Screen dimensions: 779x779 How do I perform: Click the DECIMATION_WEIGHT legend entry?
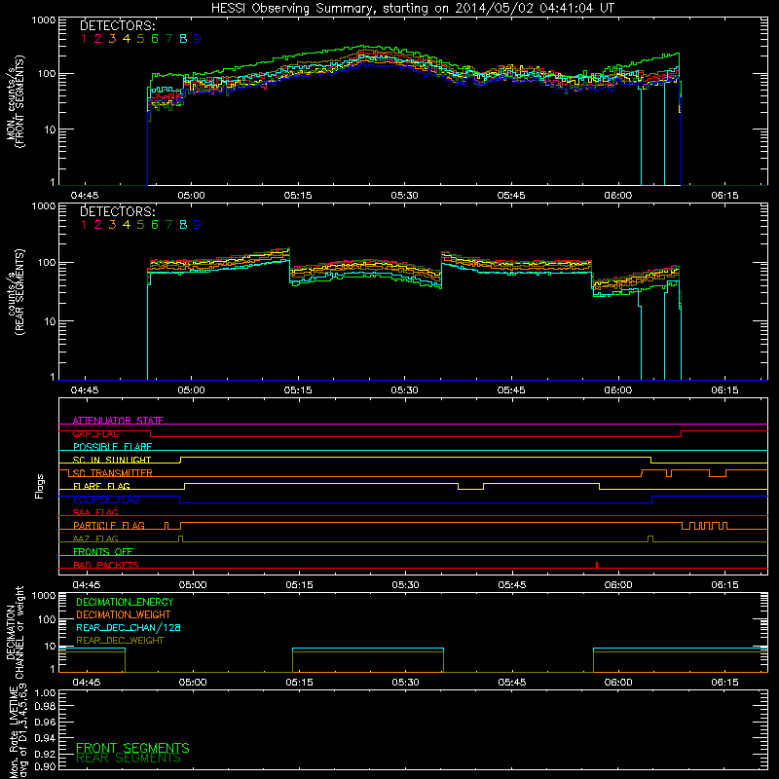click(124, 615)
